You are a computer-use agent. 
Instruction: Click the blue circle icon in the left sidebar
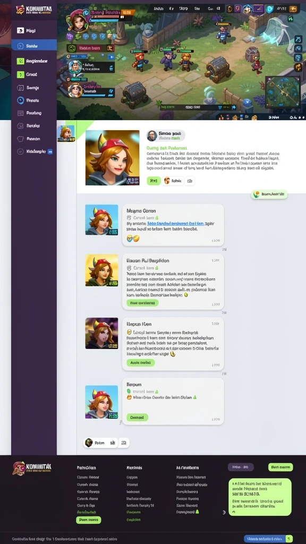coord(21,100)
